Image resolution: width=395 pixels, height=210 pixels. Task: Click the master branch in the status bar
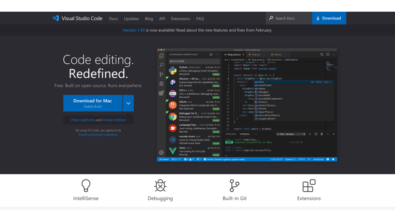[x=164, y=159]
